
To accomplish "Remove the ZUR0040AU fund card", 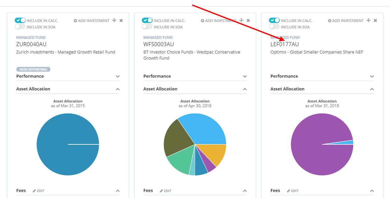I will pos(121,21).
